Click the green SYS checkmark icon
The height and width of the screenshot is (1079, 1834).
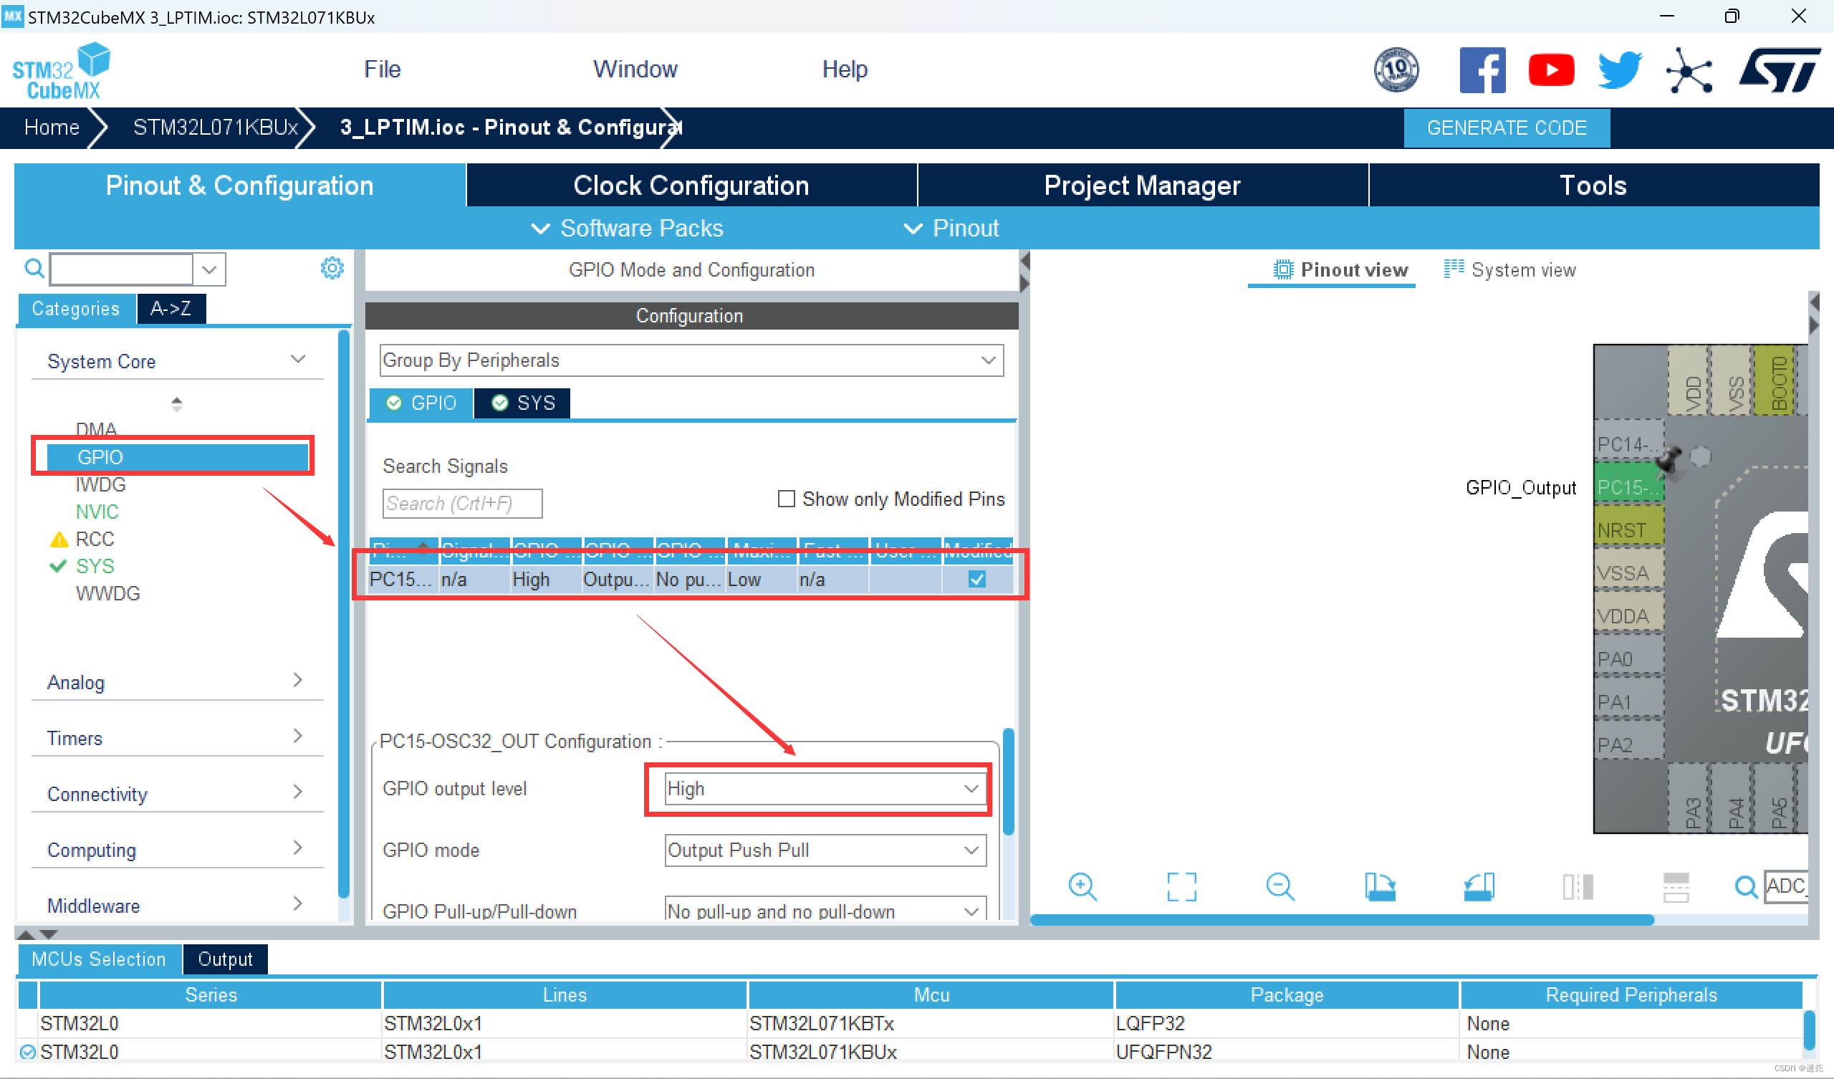point(57,566)
